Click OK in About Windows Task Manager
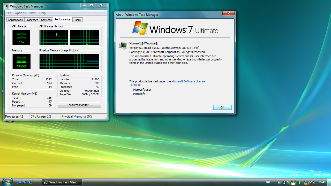 [222, 107]
